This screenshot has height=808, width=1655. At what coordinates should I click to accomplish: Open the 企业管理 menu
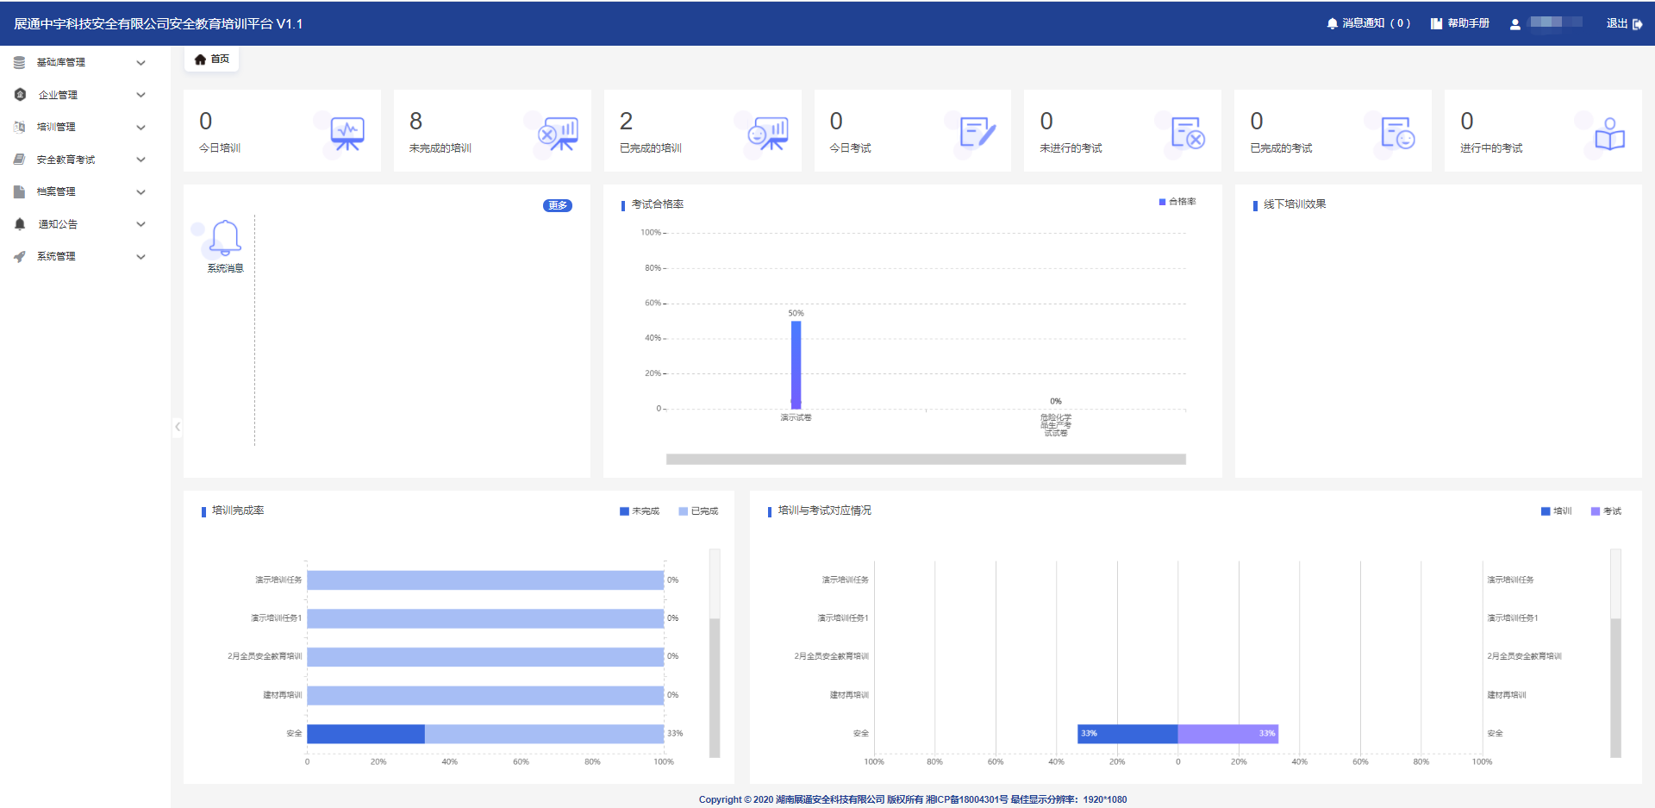pos(85,95)
